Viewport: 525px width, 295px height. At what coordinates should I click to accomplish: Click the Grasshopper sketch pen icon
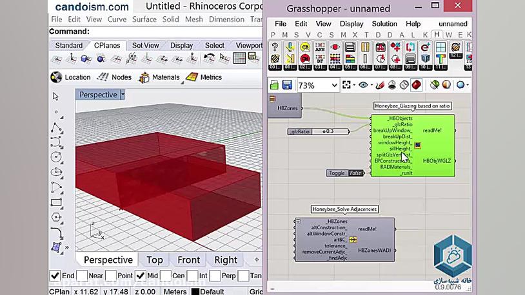[380, 85]
